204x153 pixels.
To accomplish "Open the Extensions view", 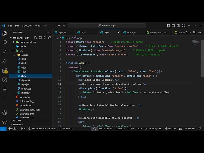I will (4, 70).
